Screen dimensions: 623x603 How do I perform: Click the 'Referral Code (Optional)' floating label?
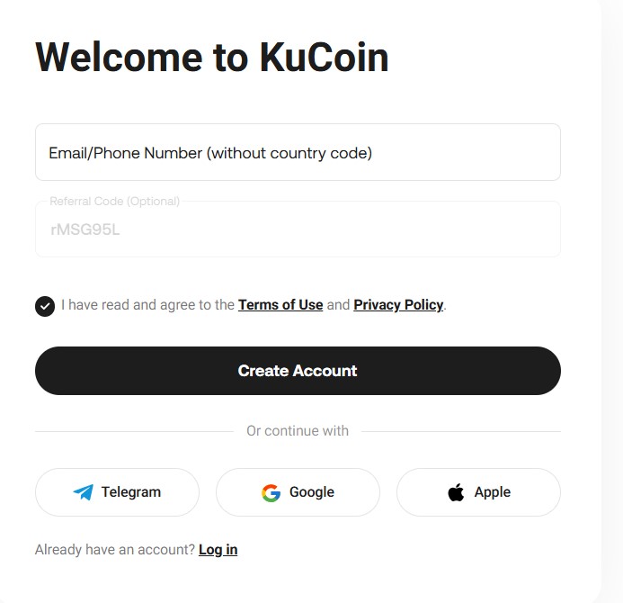[x=114, y=202]
